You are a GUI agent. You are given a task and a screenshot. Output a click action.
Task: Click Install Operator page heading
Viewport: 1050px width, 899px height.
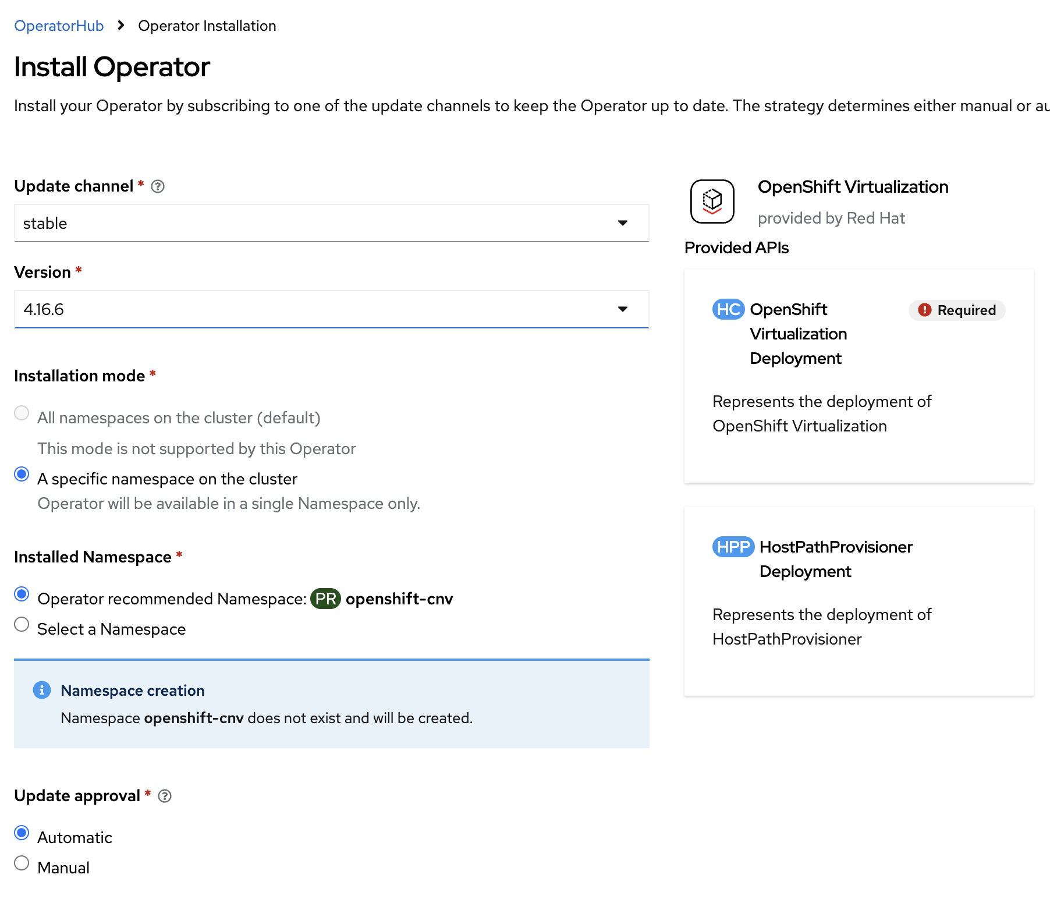pos(112,67)
